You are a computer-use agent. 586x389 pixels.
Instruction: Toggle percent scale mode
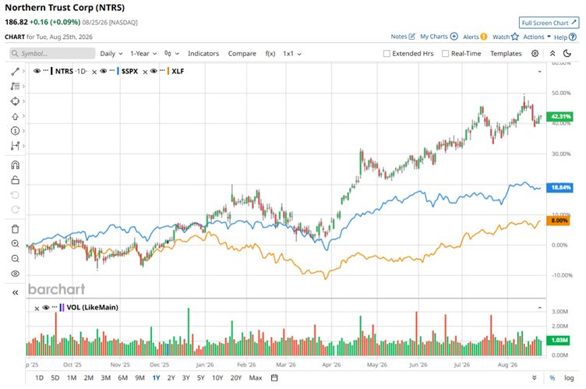coord(552,378)
